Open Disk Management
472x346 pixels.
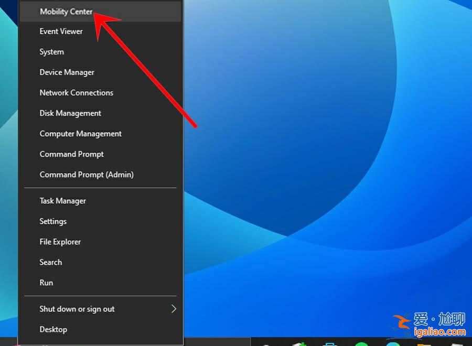point(70,113)
